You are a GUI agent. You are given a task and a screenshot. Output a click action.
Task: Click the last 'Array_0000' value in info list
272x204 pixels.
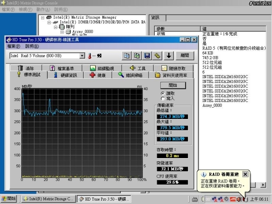click(212, 105)
